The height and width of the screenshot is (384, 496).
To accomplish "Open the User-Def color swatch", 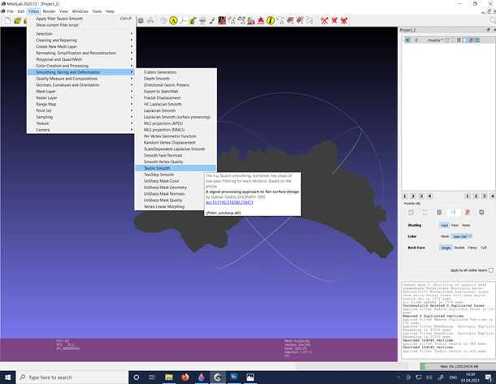I will pyautogui.click(x=470, y=236).
